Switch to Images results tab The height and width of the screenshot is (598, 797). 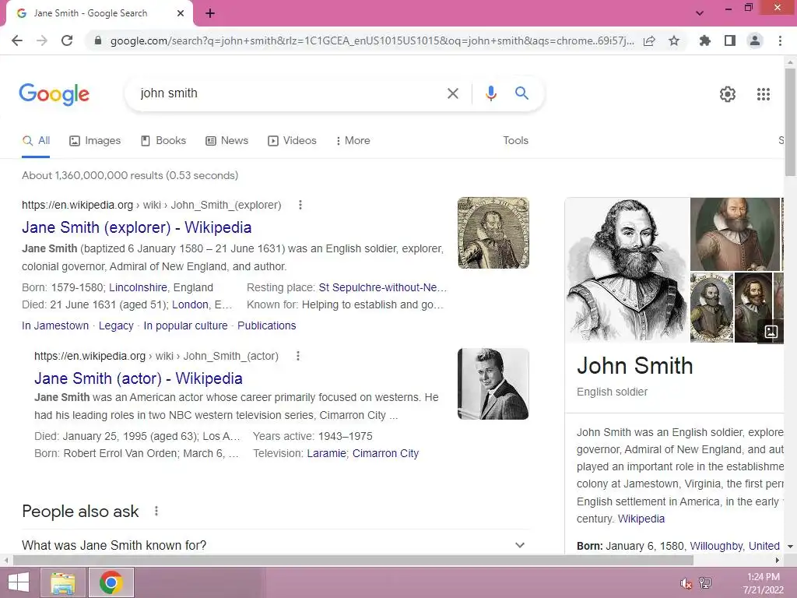[95, 141]
